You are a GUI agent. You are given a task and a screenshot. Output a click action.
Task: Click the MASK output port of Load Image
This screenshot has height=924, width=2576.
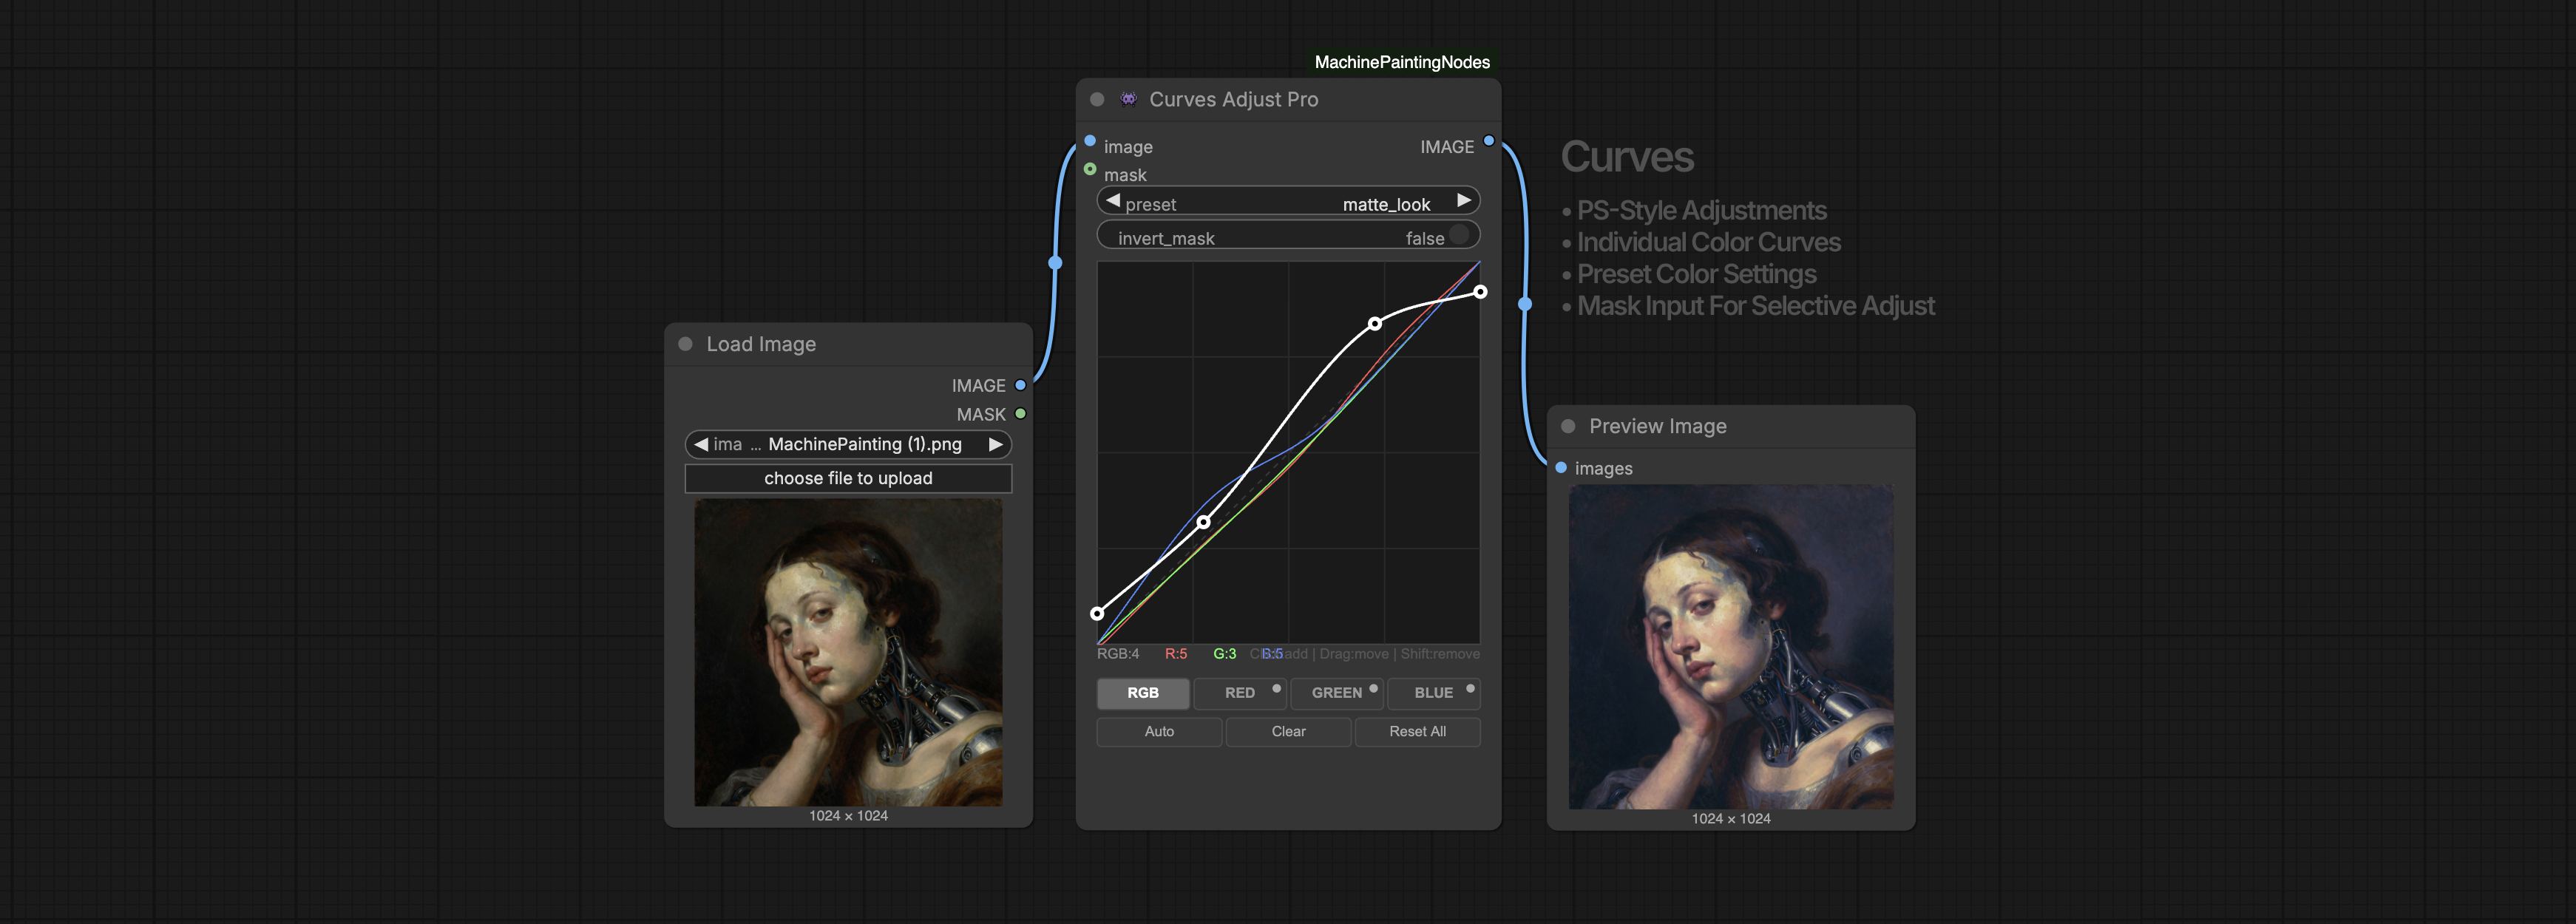pos(1020,413)
